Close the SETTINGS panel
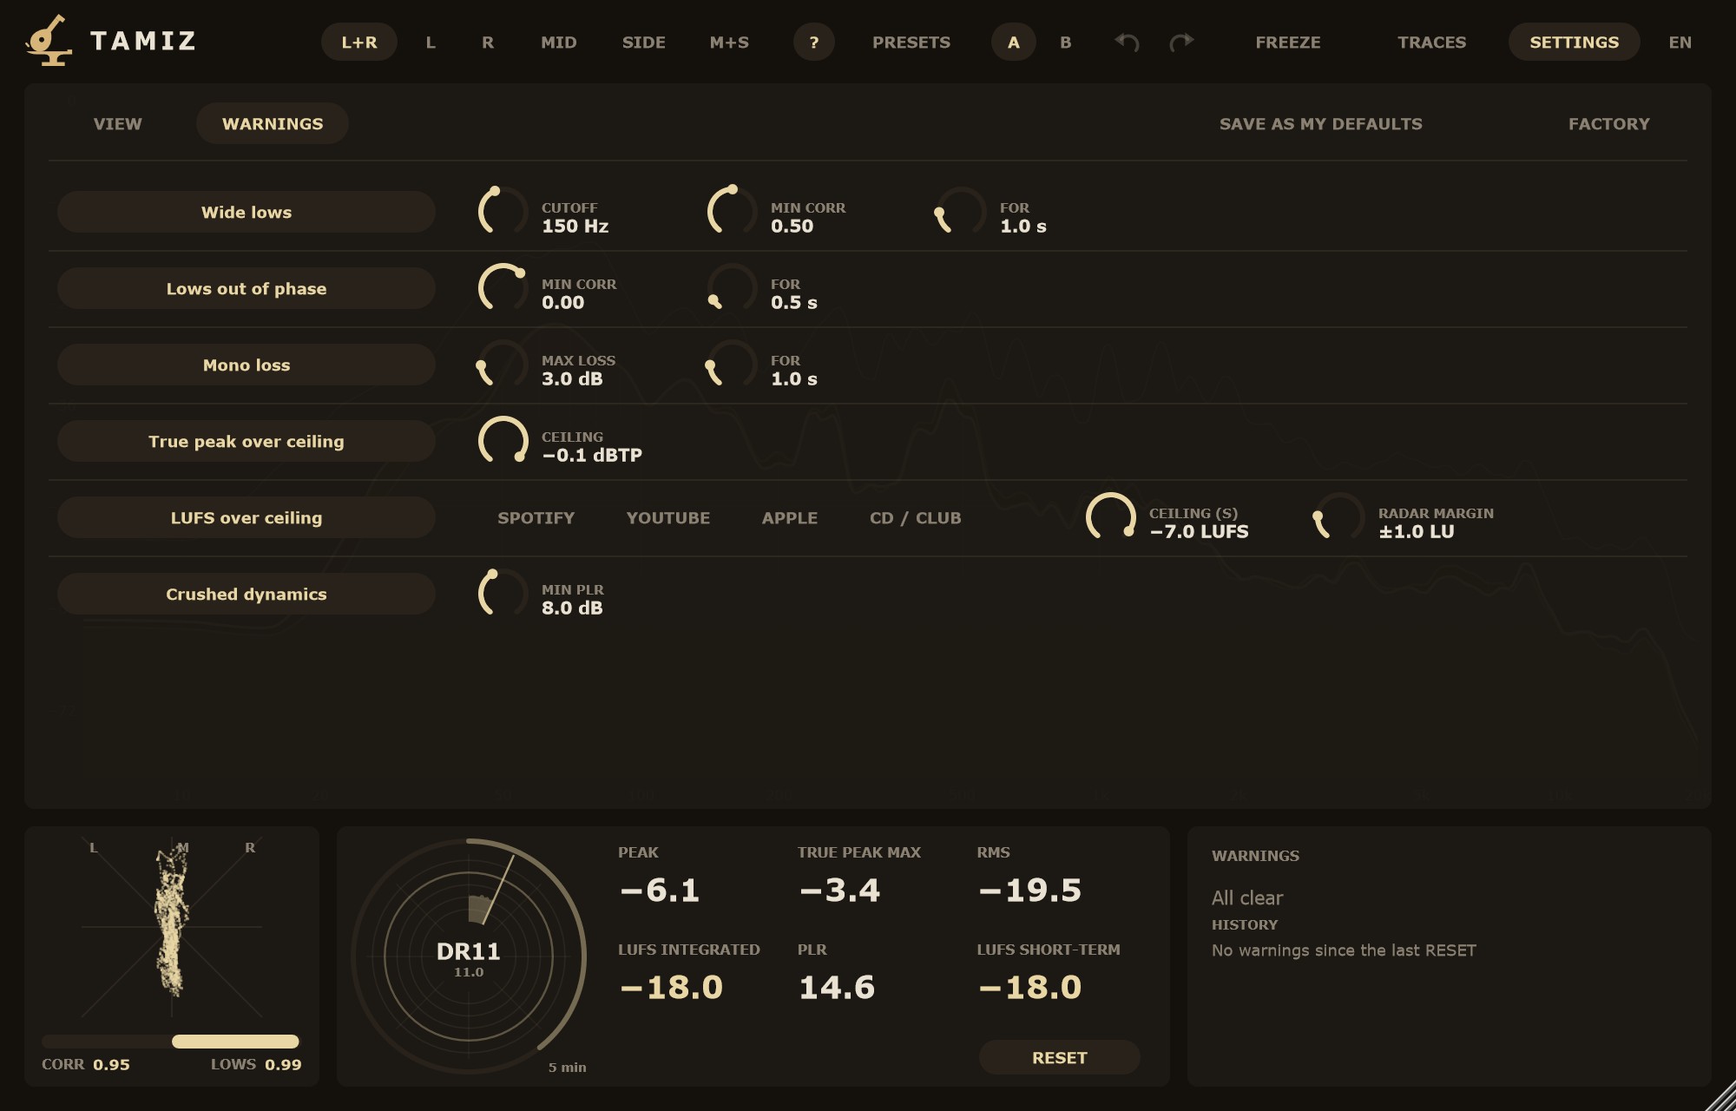The image size is (1736, 1111). [1575, 42]
